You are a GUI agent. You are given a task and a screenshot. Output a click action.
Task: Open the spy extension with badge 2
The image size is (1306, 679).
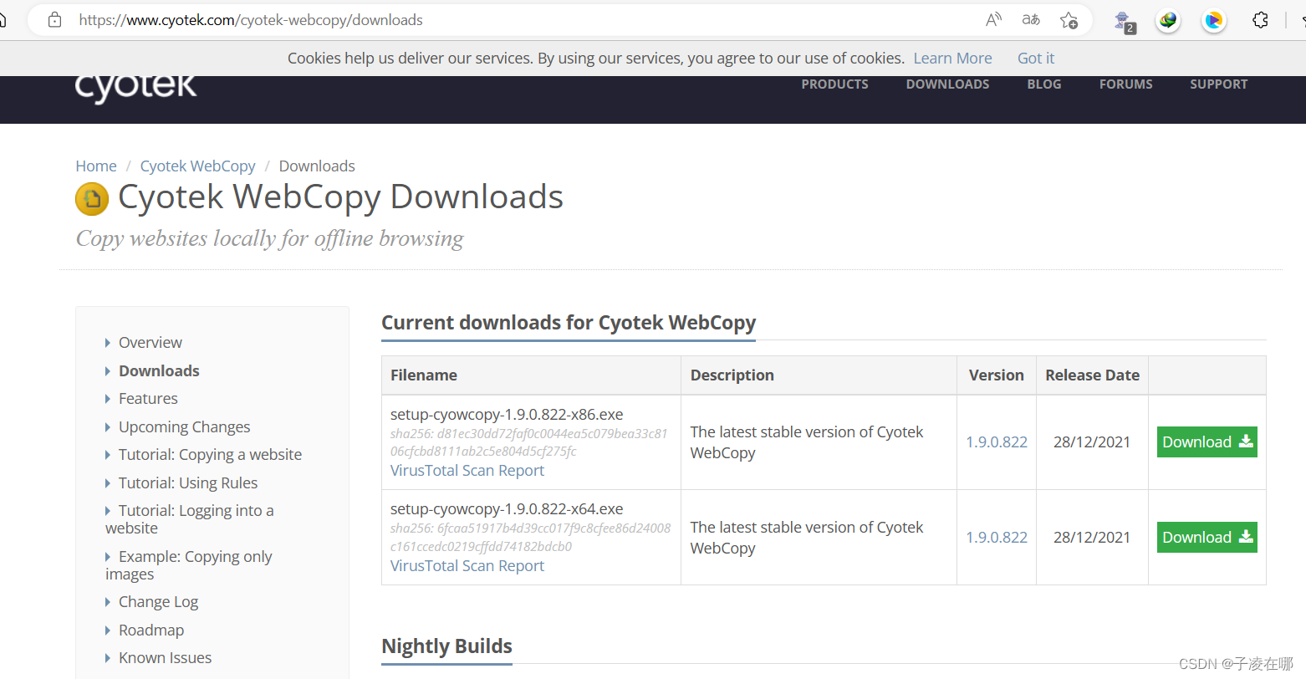tap(1124, 22)
